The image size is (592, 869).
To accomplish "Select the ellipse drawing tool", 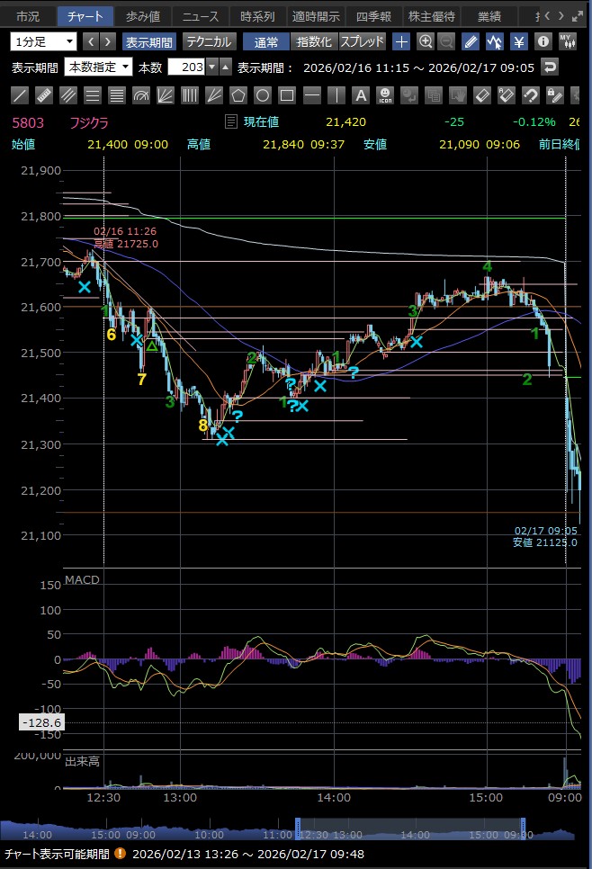I will point(263,95).
